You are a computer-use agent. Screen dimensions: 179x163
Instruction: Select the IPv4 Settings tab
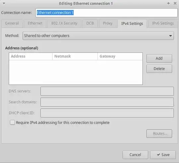coord(132,24)
